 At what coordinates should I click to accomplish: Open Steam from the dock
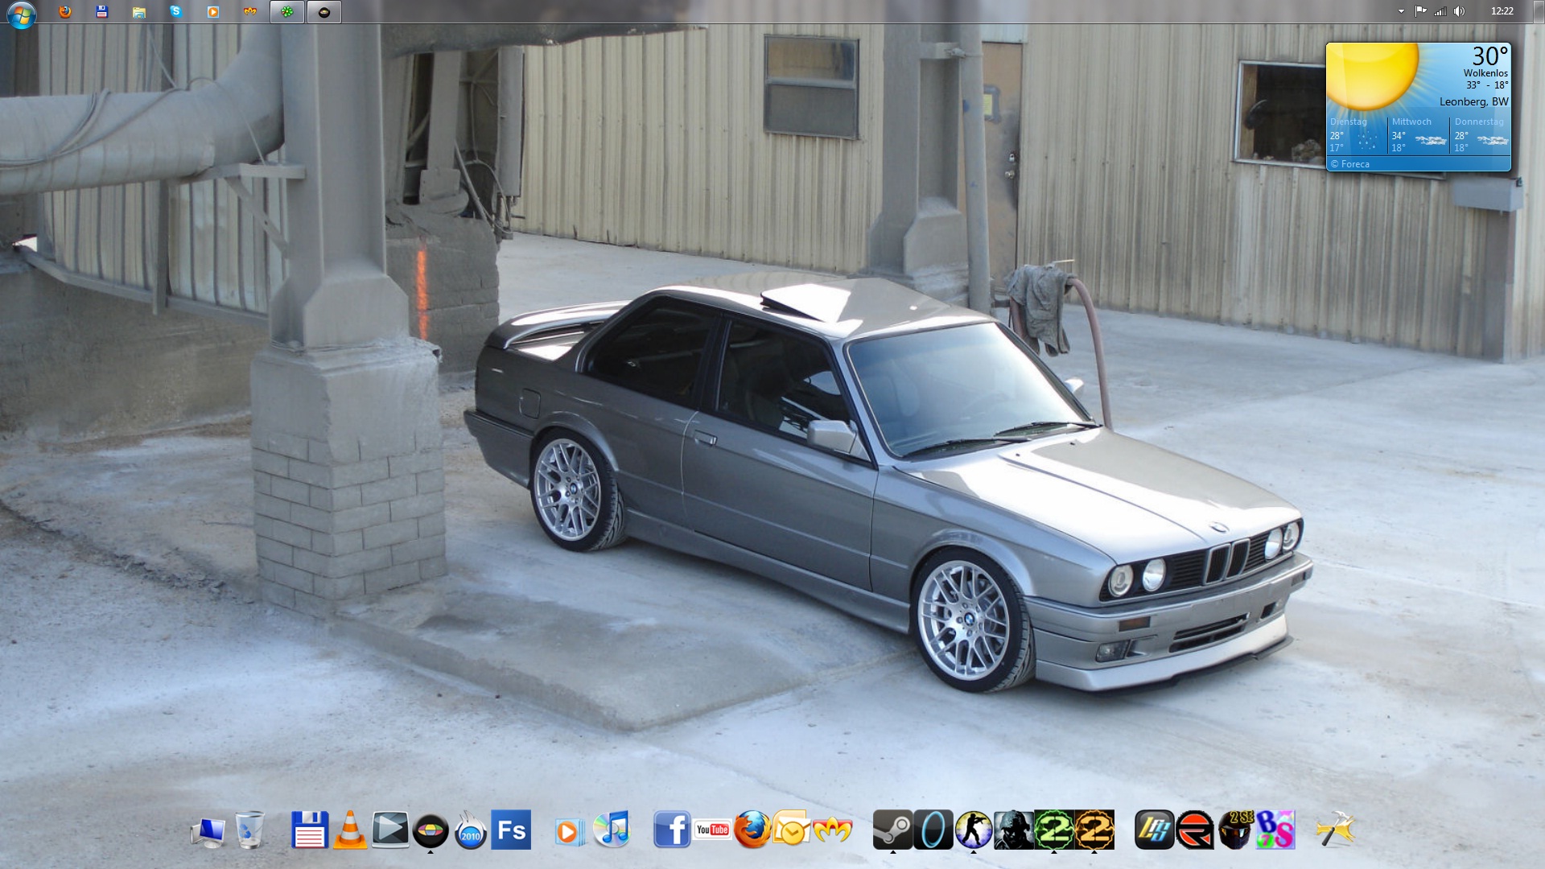(892, 830)
